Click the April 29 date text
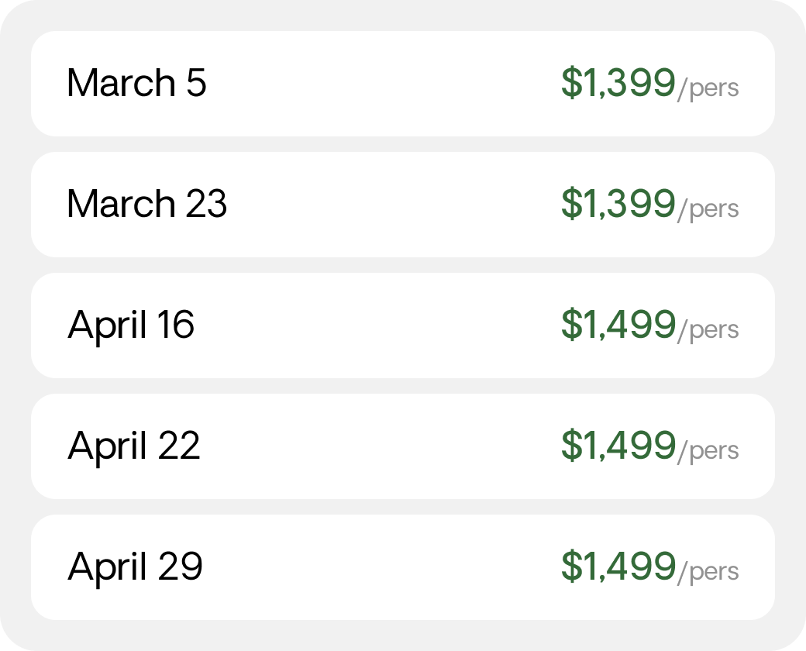The width and height of the screenshot is (806, 651). tap(135, 568)
